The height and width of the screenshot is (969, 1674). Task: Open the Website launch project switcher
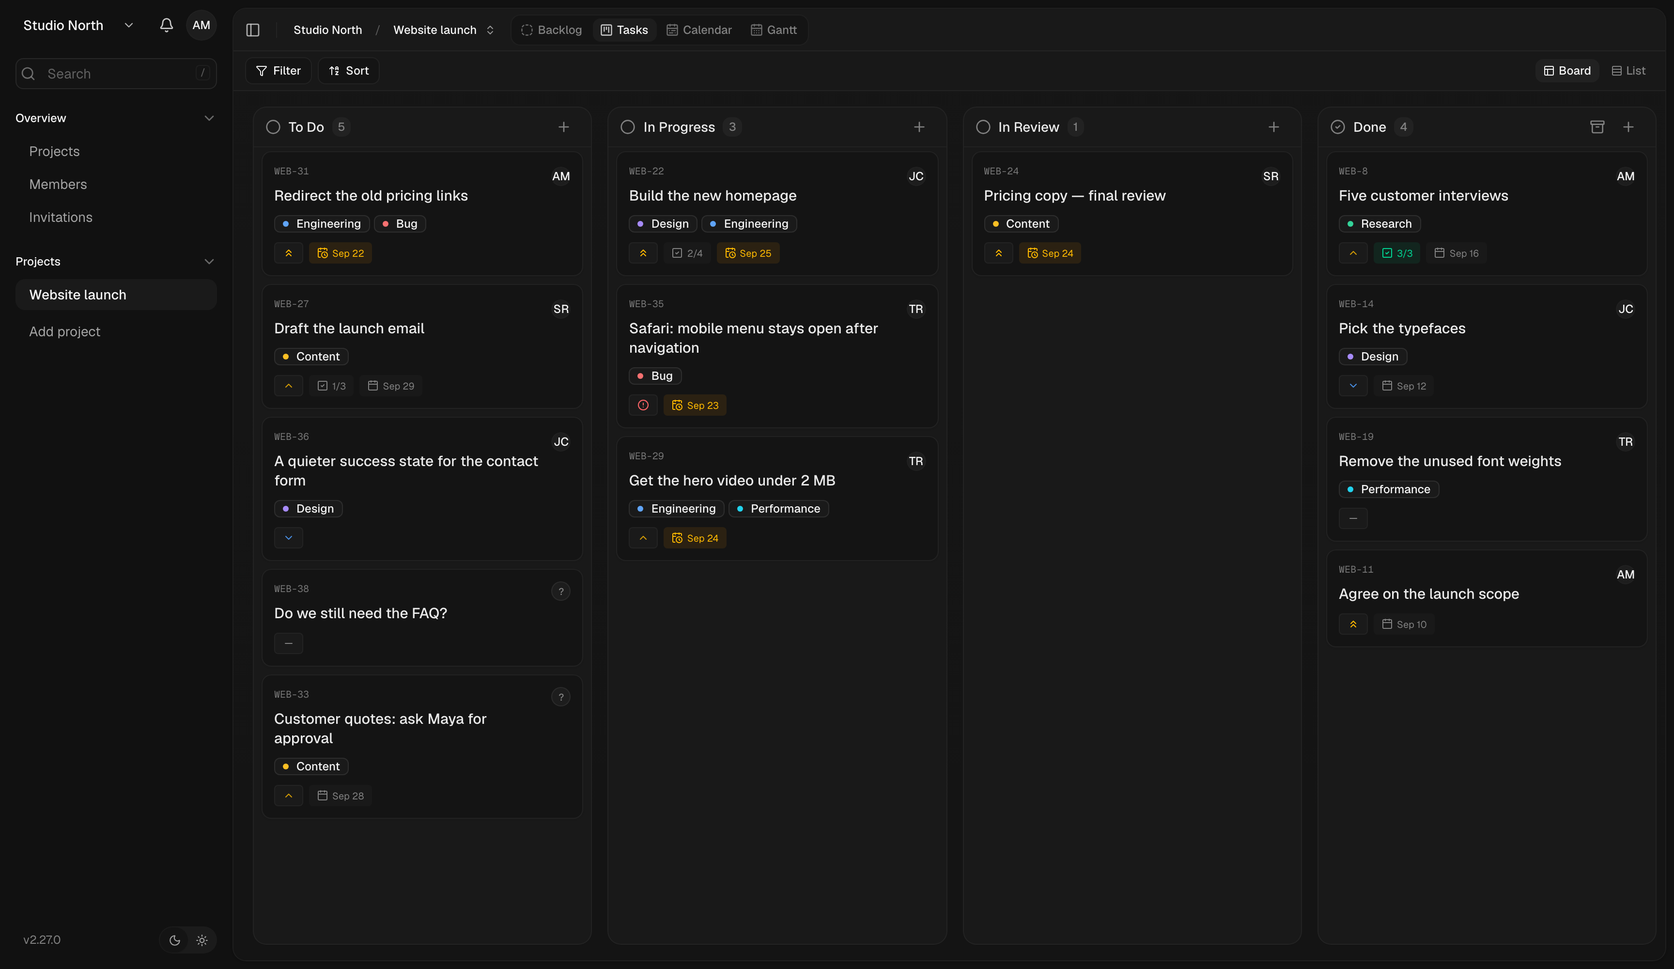tap(444, 30)
